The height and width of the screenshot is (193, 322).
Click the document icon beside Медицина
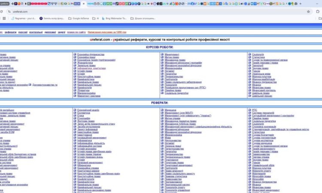(x=162, y=110)
